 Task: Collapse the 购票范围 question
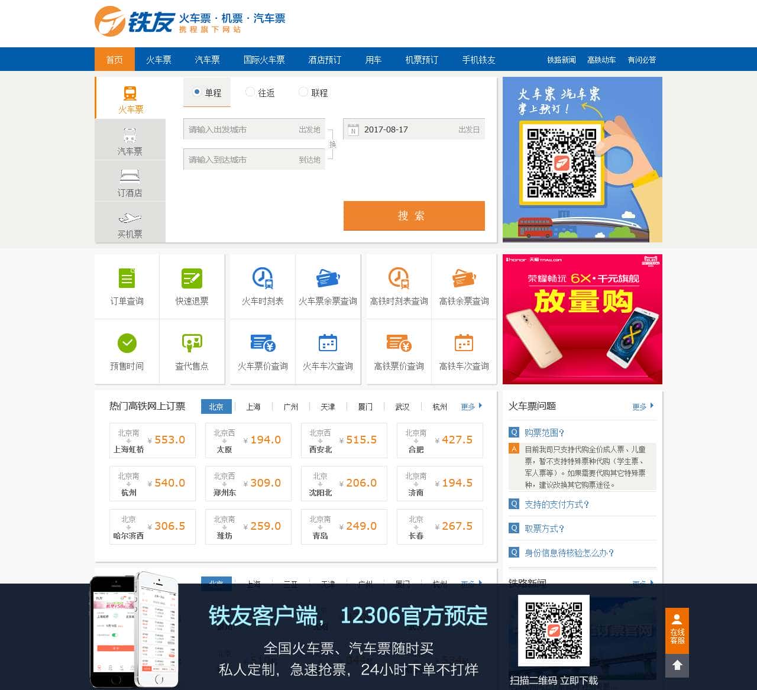544,432
